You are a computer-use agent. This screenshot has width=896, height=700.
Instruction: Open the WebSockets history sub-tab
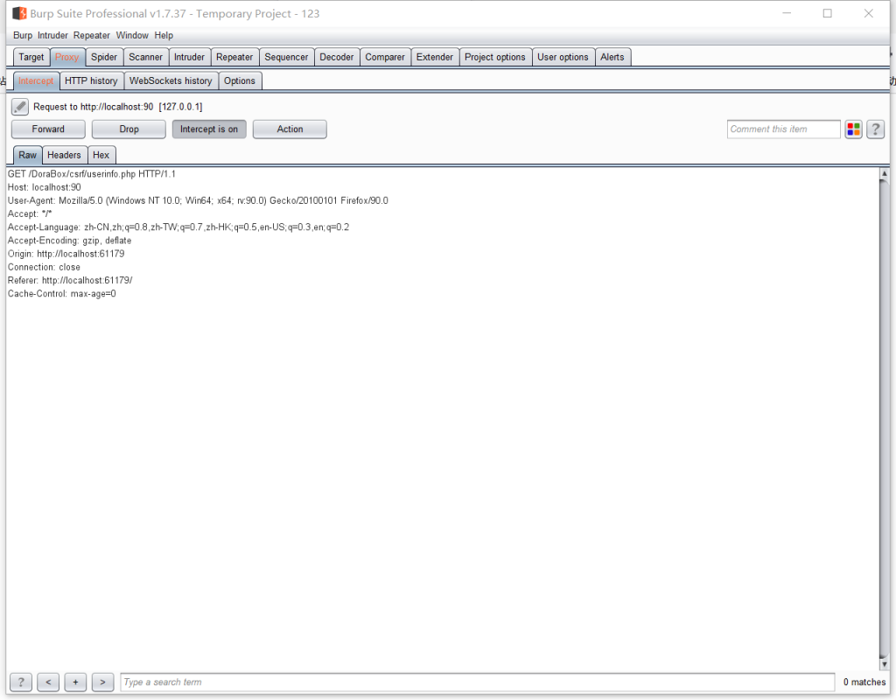[171, 81]
